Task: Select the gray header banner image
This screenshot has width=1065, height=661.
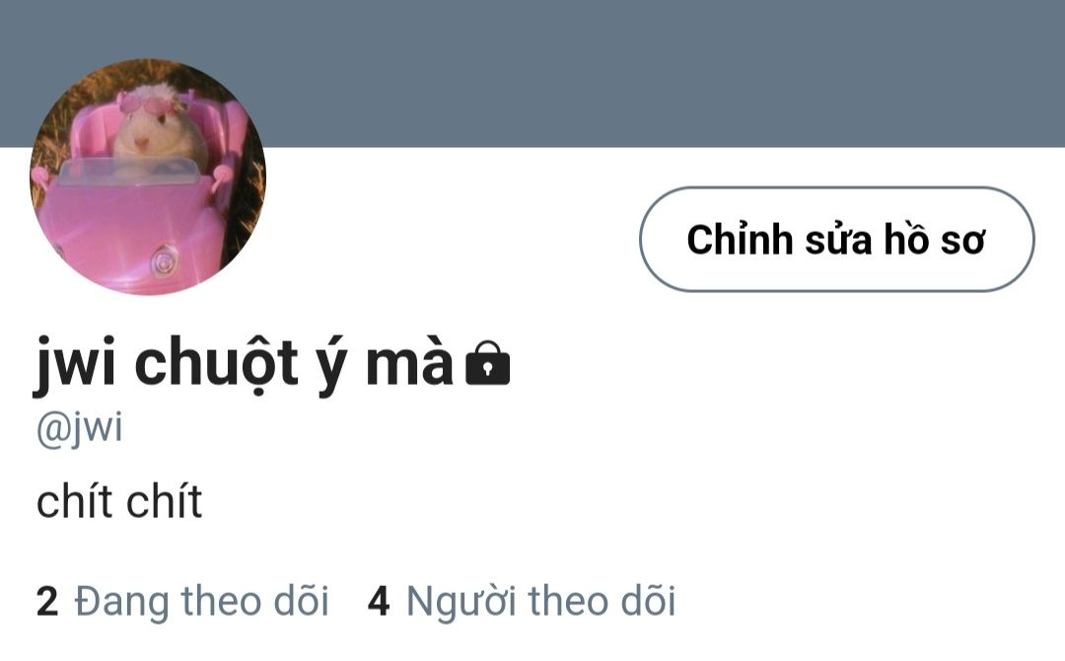Action: [532, 73]
